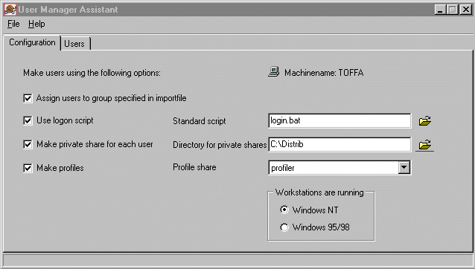Toggle Use logon script checkbox

click(x=28, y=120)
